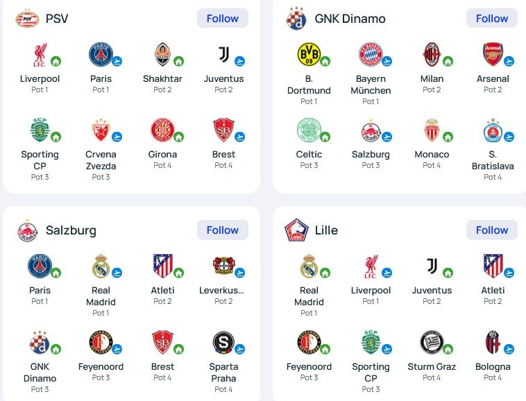
Task: Open B. Dortmund crest in GNK Dinamo card
Action: (x=309, y=54)
